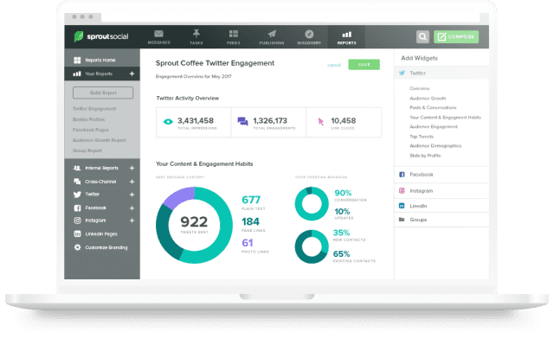554x339 pixels.
Task: Expand Cross-Channel with plus
Action: coord(132,182)
